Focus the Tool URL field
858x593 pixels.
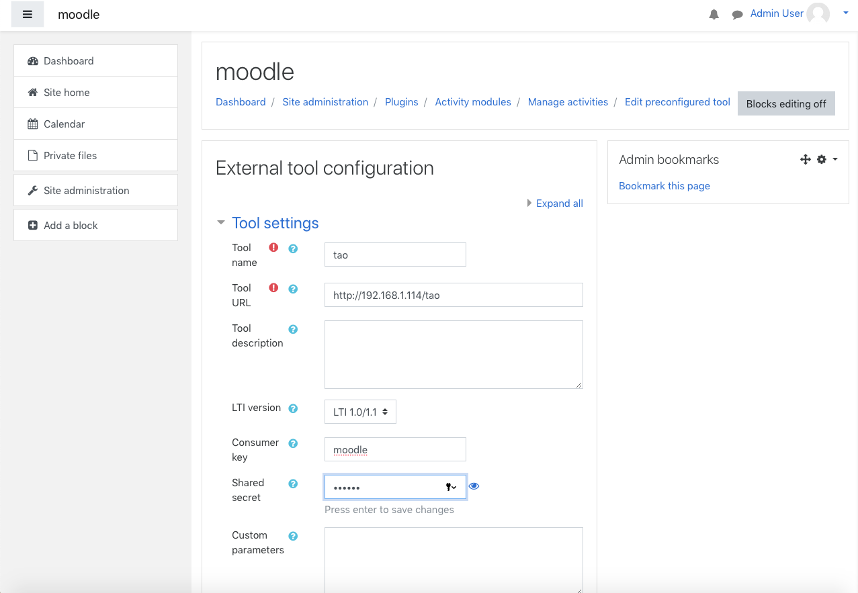click(x=454, y=295)
